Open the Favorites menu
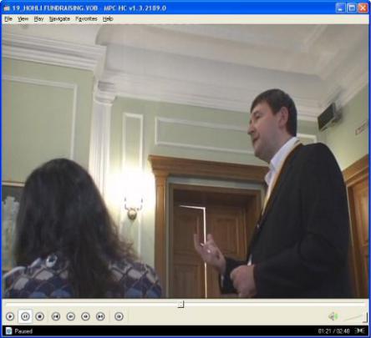Image resolution: width=371 pixels, height=338 pixels. 86,19
